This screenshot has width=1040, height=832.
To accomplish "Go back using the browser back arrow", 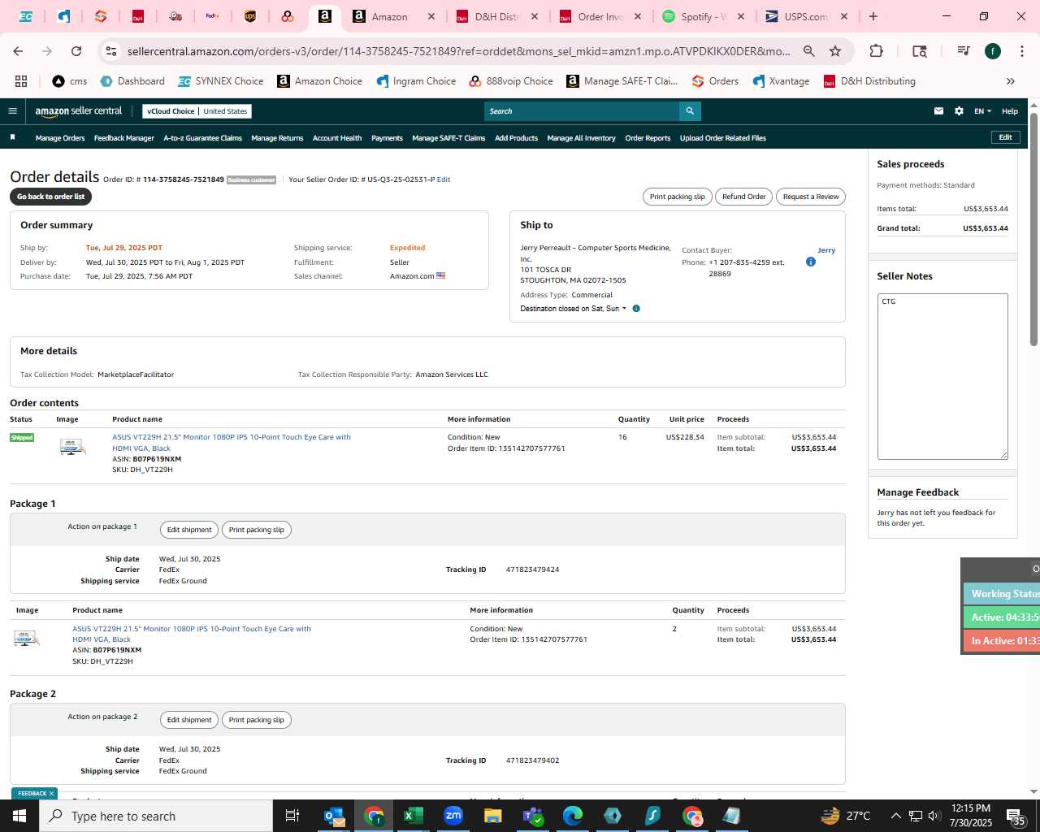I will tap(18, 51).
